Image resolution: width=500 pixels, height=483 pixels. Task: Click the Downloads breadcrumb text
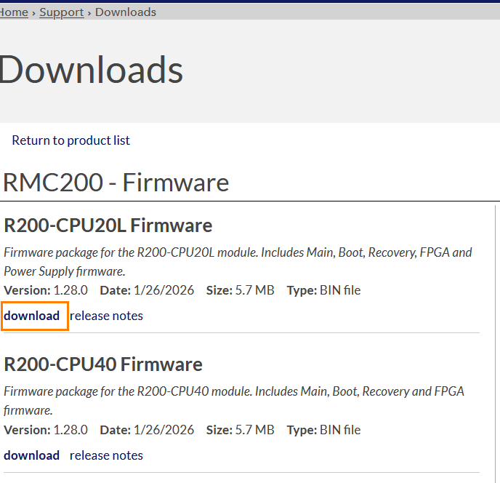click(x=126, y=12)
